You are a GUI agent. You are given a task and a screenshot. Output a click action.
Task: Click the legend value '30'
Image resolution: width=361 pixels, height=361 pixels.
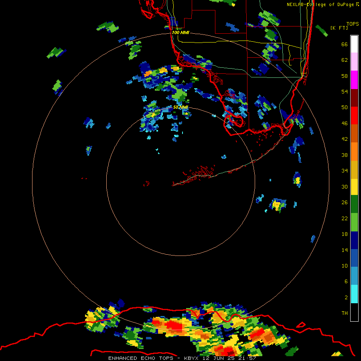coord(345,187)
